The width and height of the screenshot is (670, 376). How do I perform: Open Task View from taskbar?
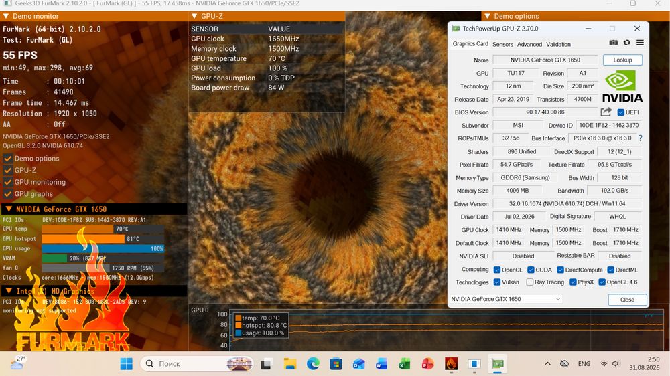[x=267, y=364]
